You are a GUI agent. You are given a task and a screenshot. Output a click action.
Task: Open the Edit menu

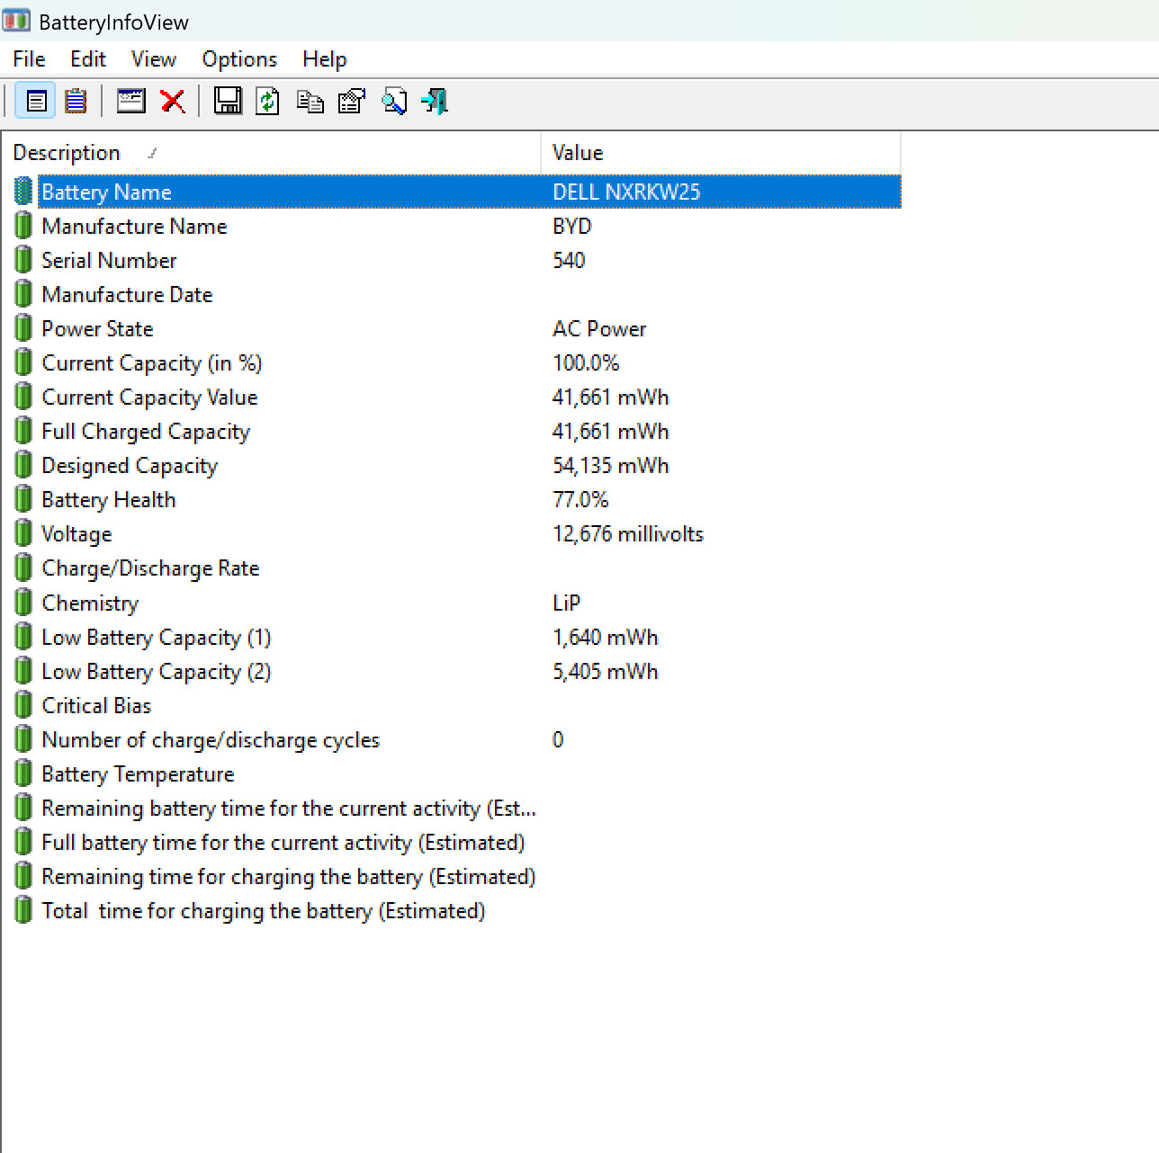tap(88, 59)
